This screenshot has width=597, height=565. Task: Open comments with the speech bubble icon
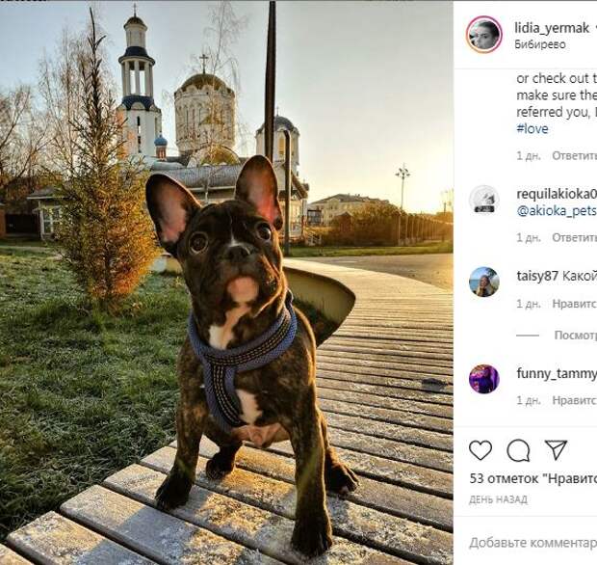(x=518, y=450)
